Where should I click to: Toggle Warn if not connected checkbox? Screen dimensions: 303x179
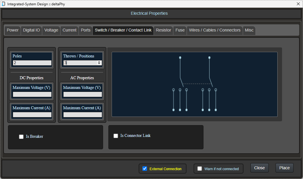pyautogui.click(x=200, y=169)
